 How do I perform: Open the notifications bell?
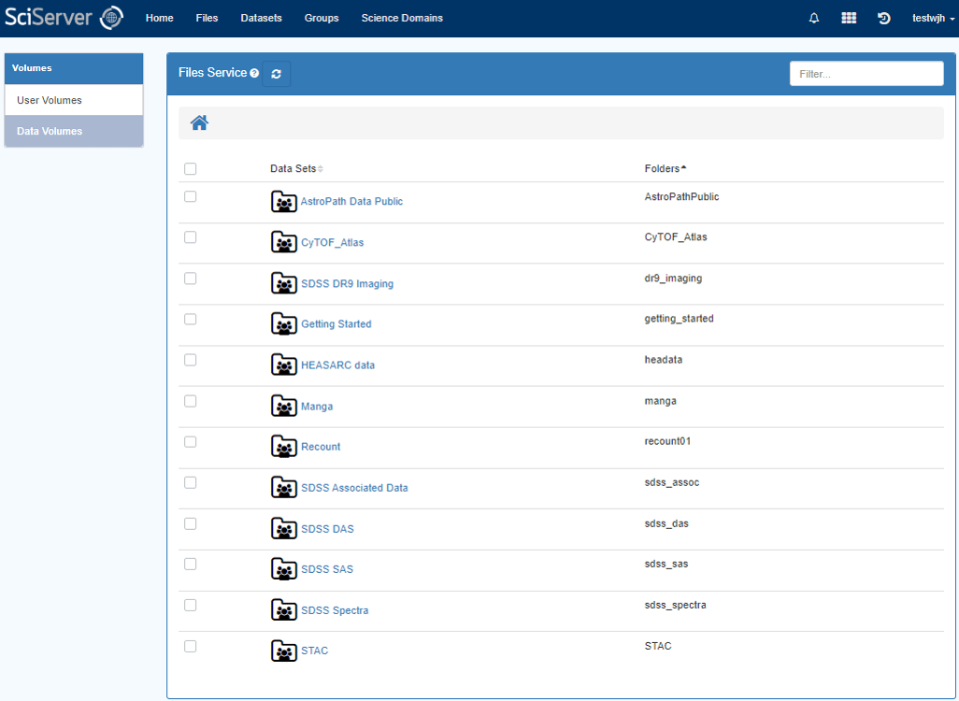click(814, 18)
